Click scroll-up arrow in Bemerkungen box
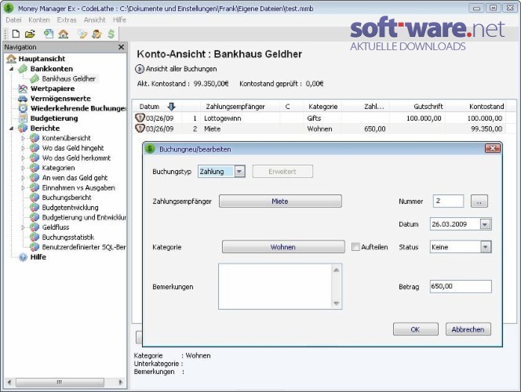 click(337, 270)
